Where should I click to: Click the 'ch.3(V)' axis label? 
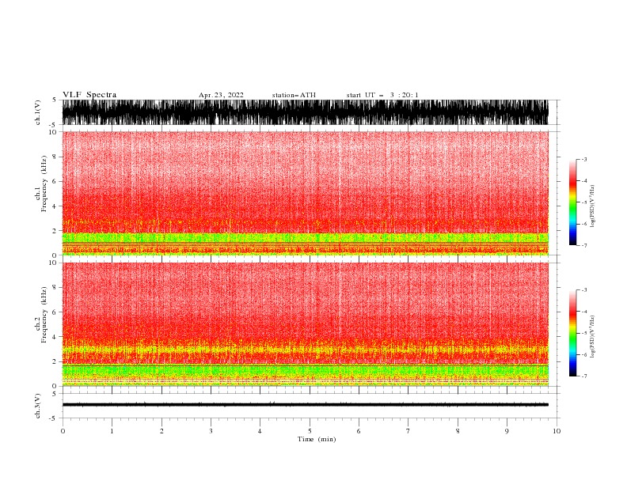click(x=38, y=406)
